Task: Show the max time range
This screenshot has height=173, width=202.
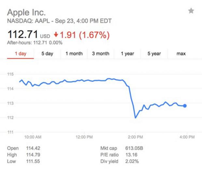Action: pyautogui.click(x=181, y=53)
